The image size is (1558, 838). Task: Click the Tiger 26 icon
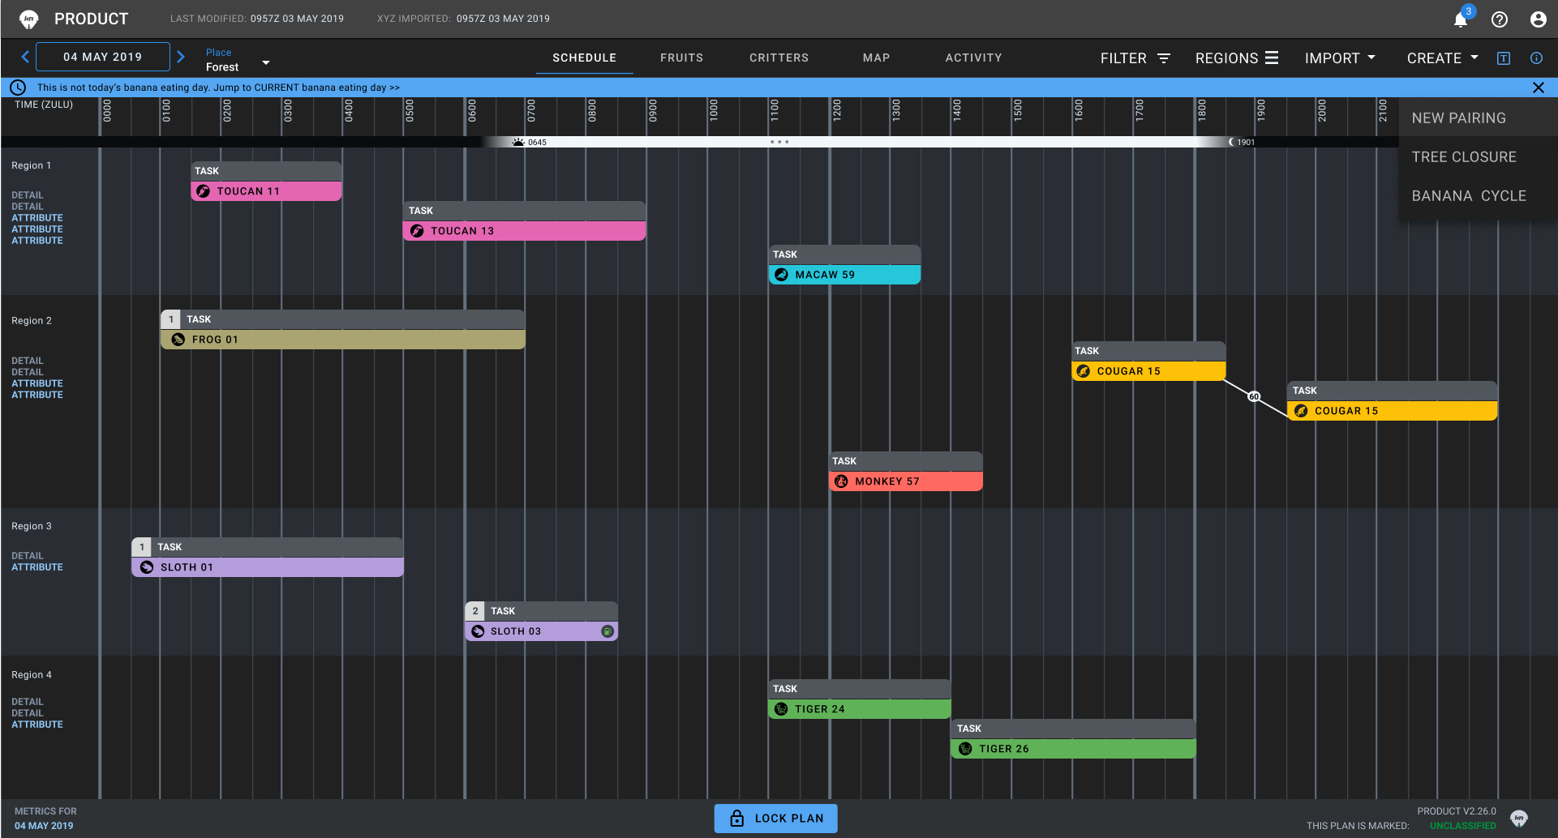tap(965, 749)
